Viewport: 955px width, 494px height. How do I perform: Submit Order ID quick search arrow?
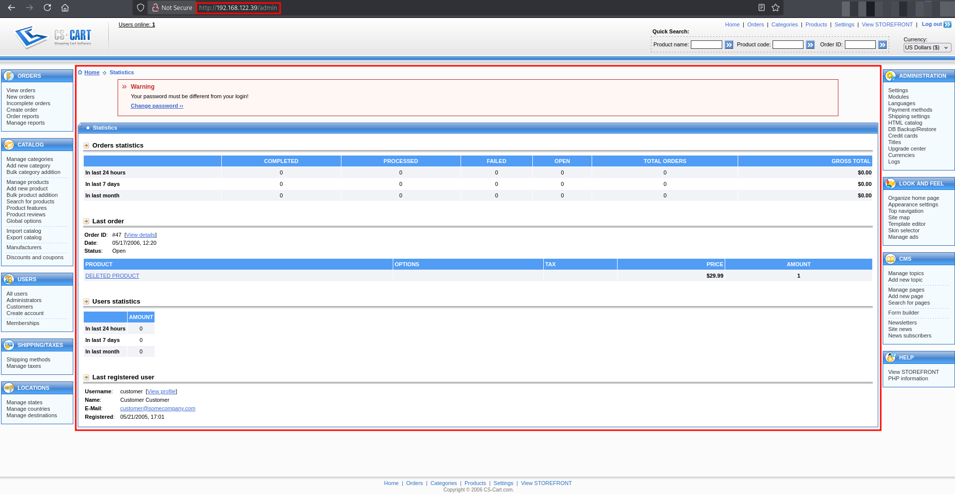(x=882, y=45)
